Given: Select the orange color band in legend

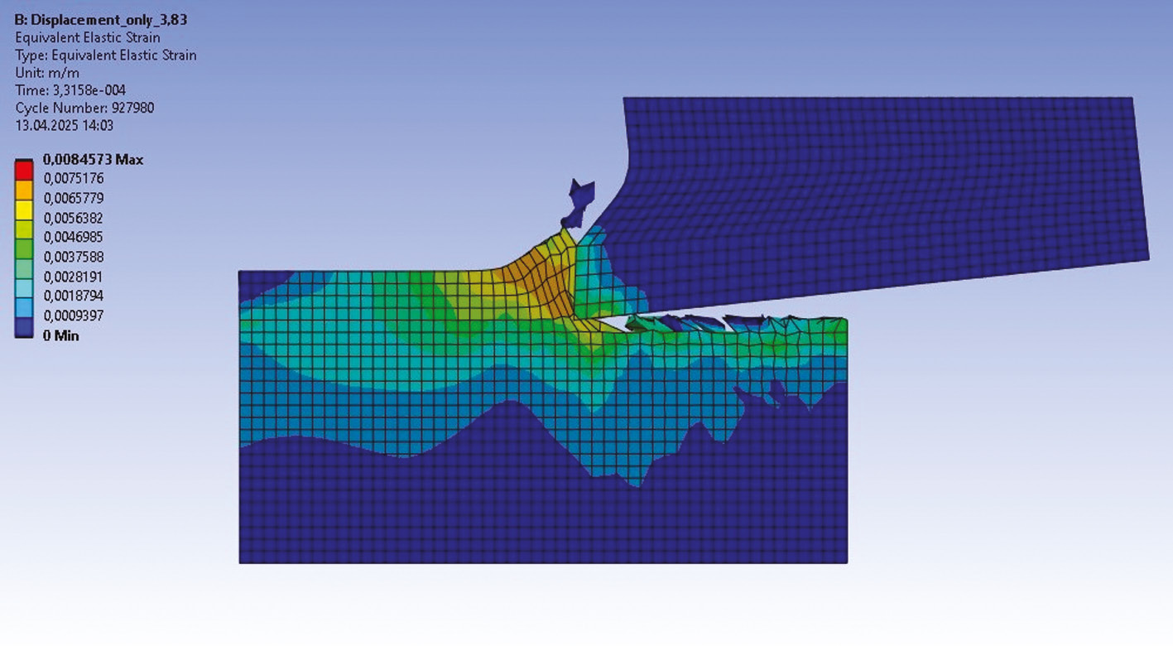Looking at the screenshot, I should (25, 189).
